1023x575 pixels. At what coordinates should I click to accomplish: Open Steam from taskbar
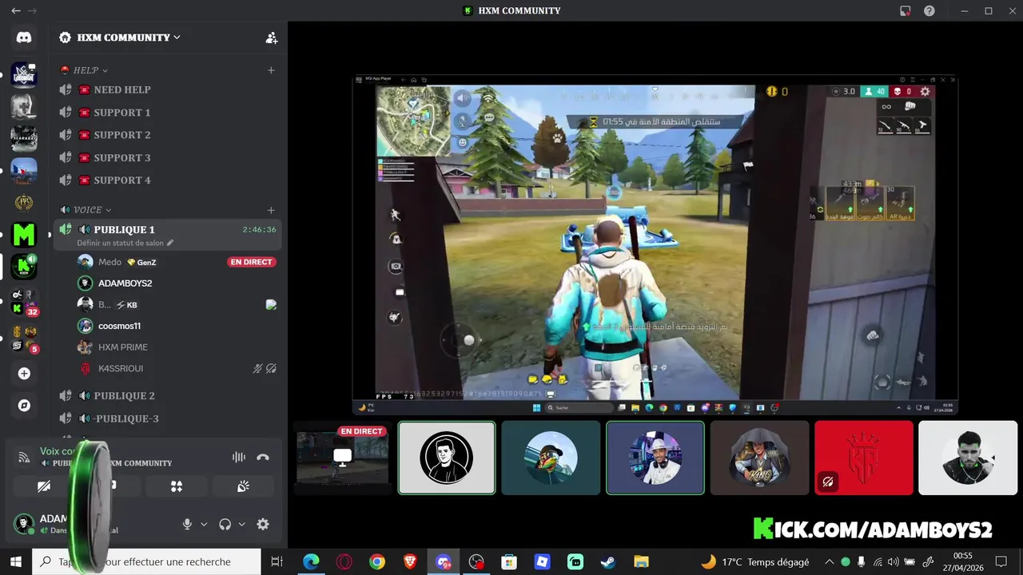[608, 561]
